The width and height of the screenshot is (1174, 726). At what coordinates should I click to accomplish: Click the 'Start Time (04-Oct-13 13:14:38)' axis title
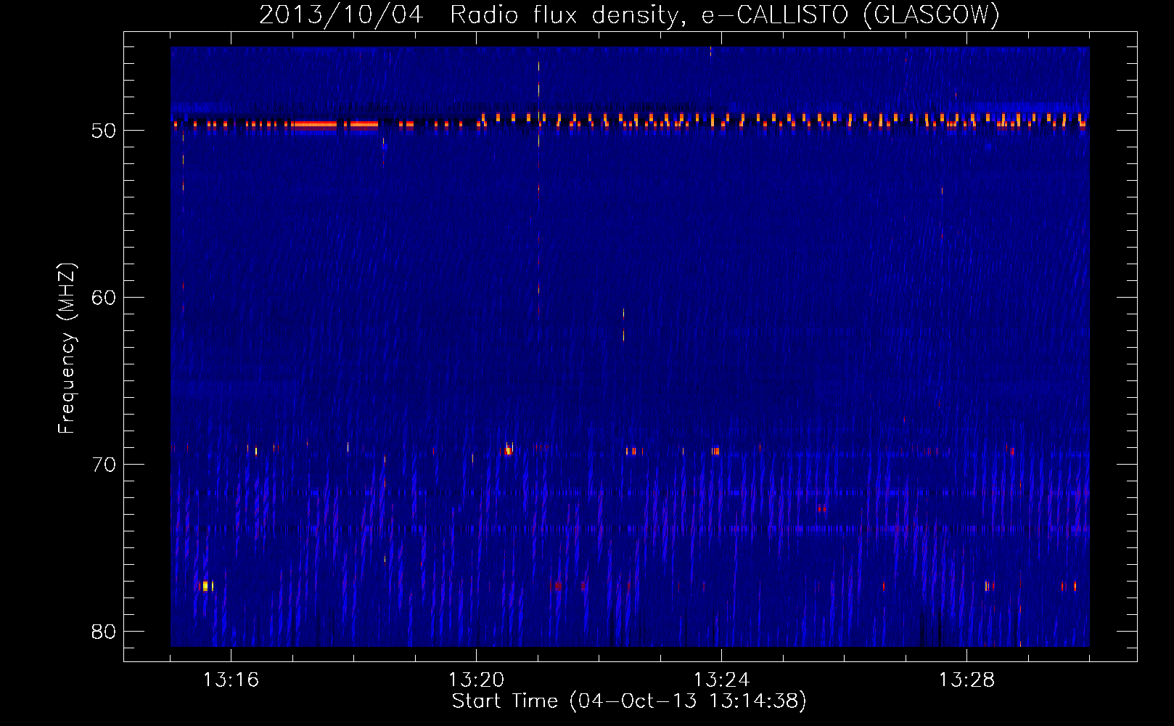629,701
